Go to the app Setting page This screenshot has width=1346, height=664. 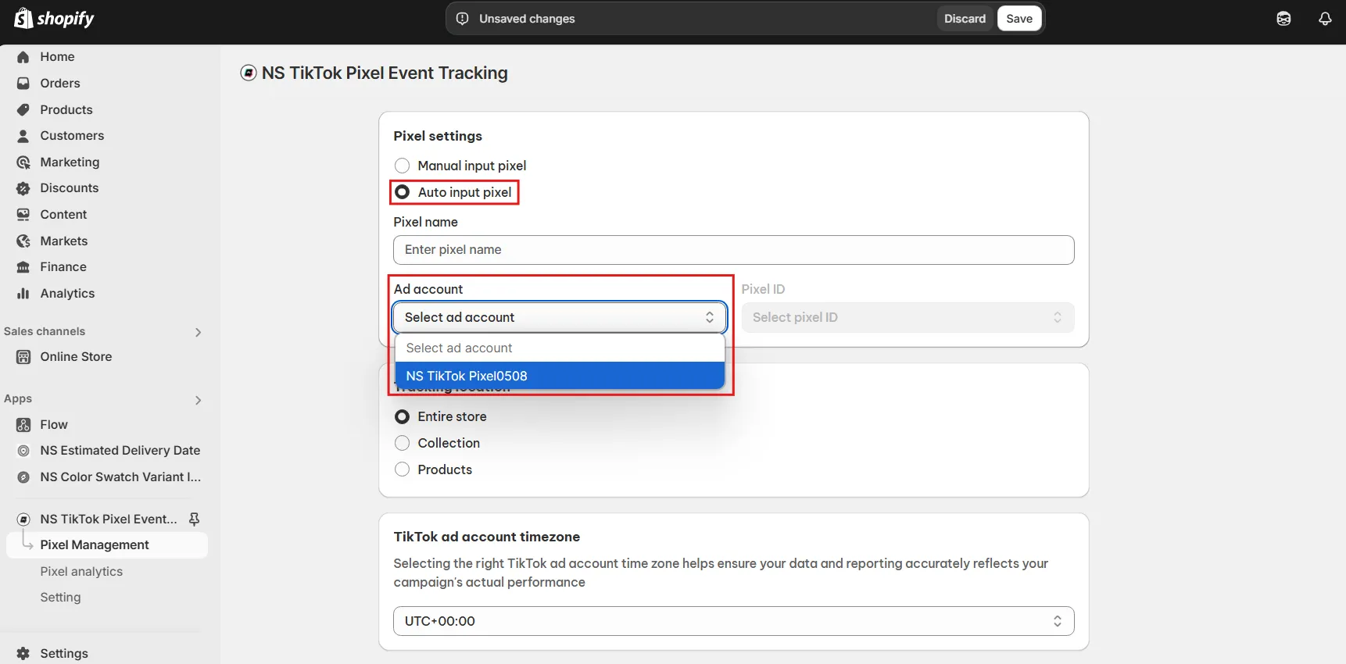pos(60,598)
